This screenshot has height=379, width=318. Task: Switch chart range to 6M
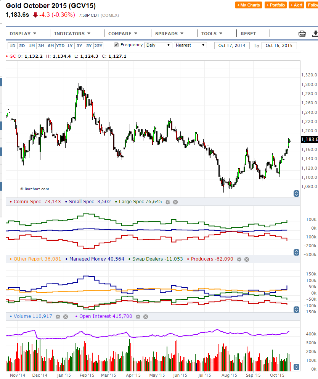[x=51, y=45]
